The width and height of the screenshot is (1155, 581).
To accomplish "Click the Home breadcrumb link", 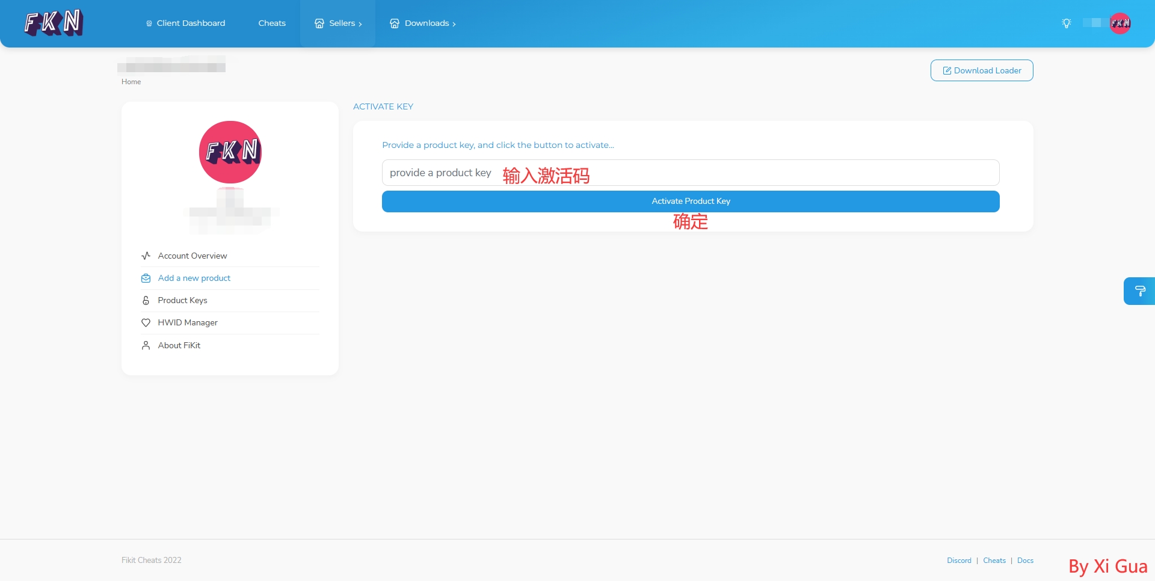I will pyautogui.click(x=131, y=82).
